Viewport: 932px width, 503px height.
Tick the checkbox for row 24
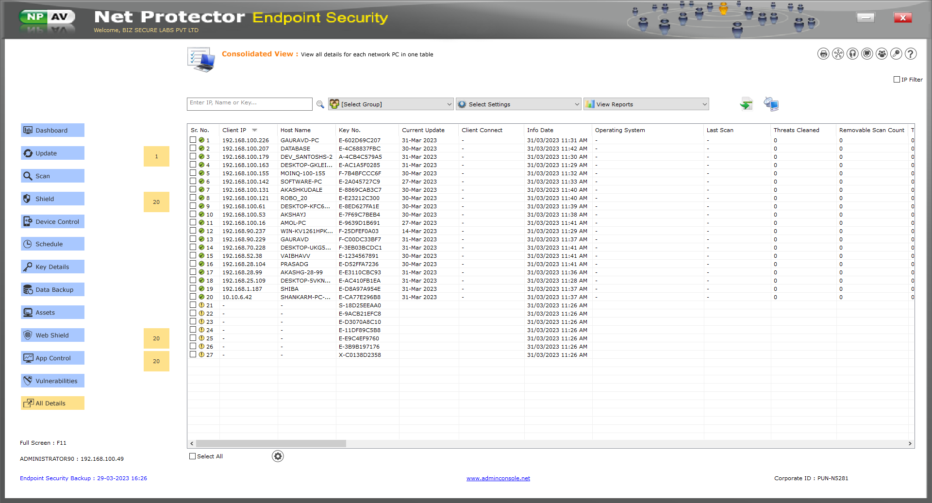[x=193, y=330]
